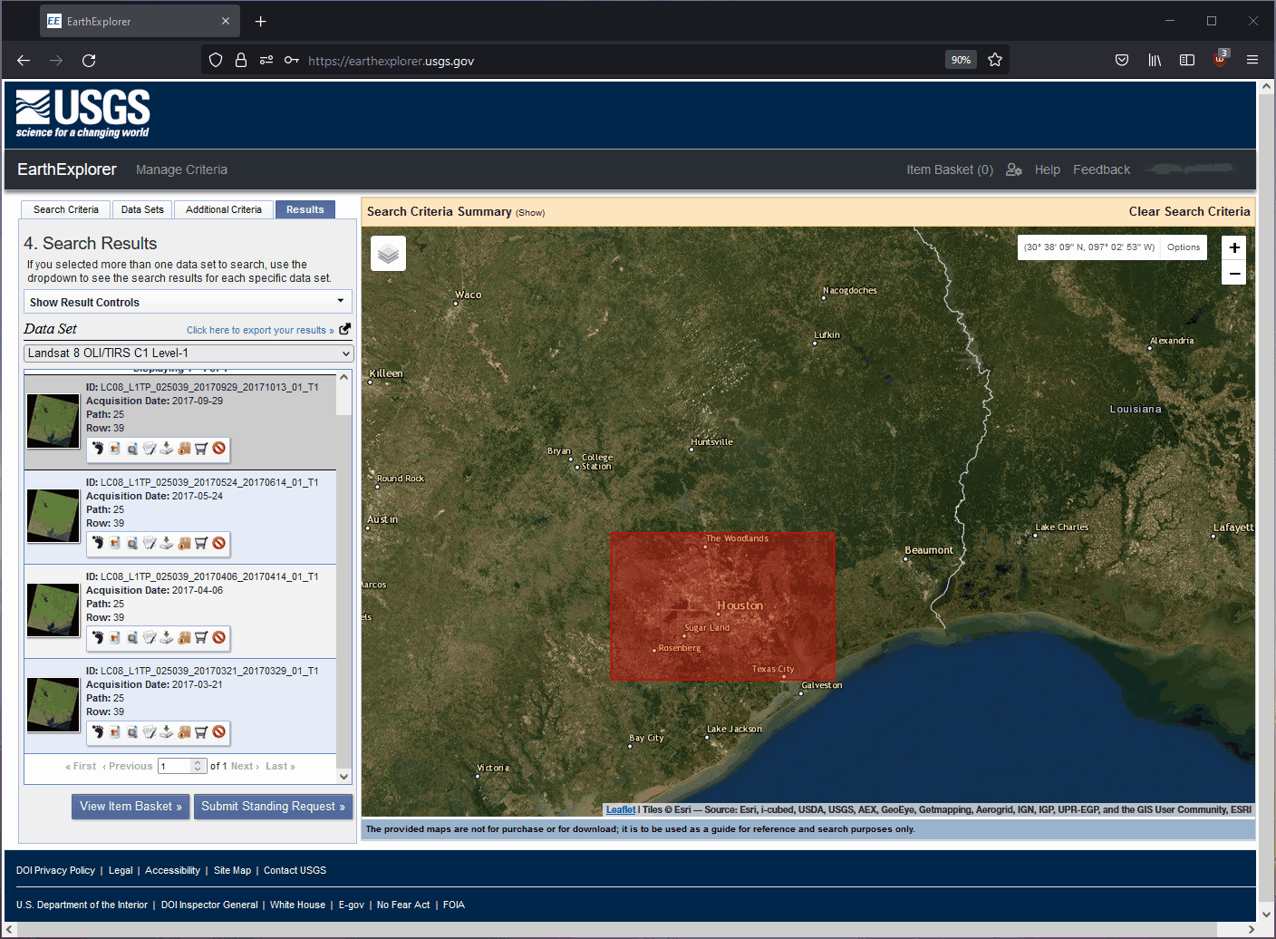
Task: Bookmark this page with star icon
Action: pos(995,60)
